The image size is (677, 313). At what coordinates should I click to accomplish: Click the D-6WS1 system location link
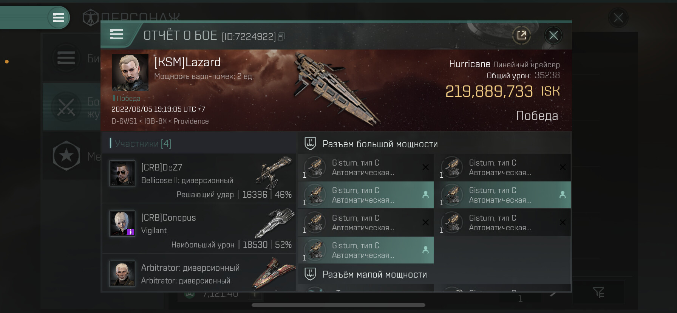124,121
